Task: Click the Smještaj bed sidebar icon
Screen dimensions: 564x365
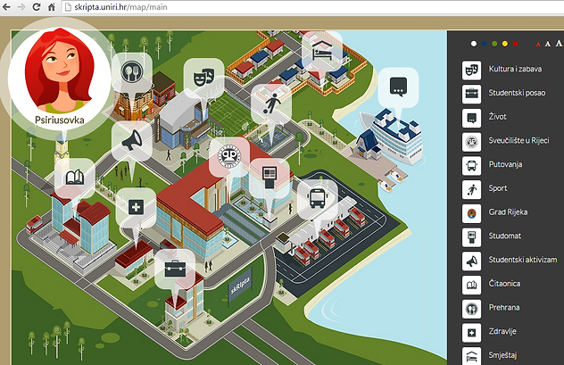Action: (471, 356)
